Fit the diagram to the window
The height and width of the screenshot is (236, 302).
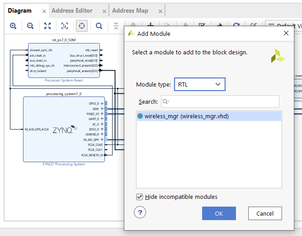pos(47,26)
